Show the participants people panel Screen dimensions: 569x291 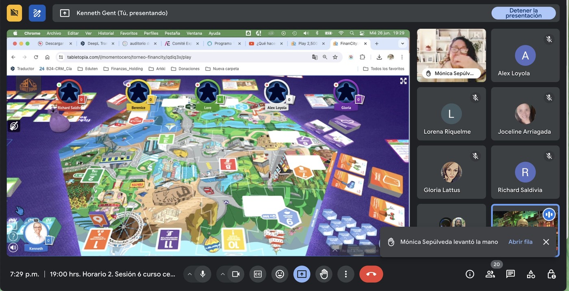(x=490, y=274)
